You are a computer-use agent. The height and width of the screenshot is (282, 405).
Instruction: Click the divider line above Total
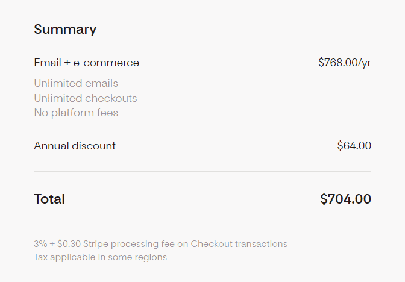pyautogui.click(x=202, y=171)
